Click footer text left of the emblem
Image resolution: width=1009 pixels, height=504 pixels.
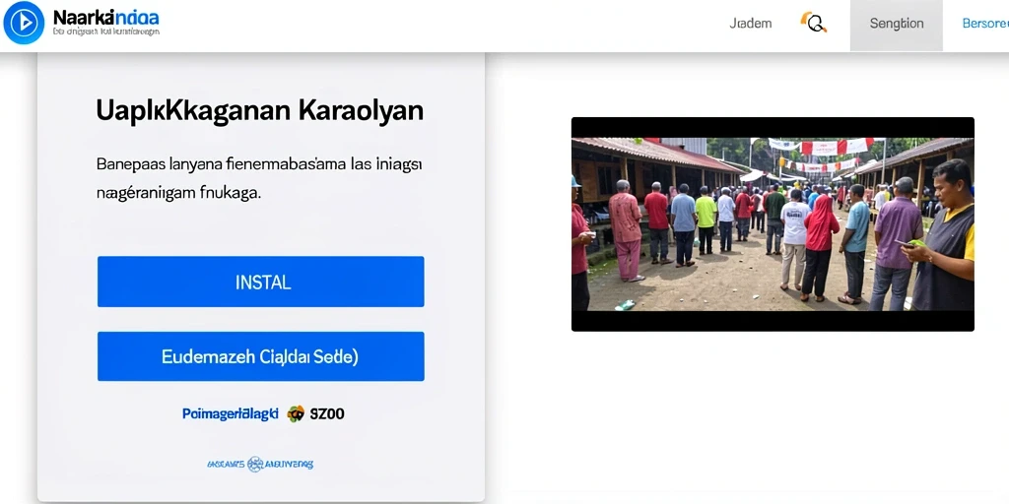(x=226, y=464)
